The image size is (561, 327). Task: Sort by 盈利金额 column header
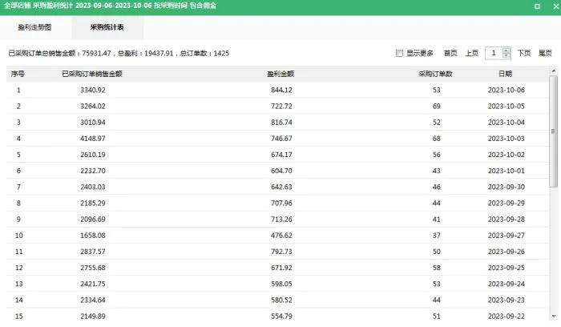(x=280, y=74)
